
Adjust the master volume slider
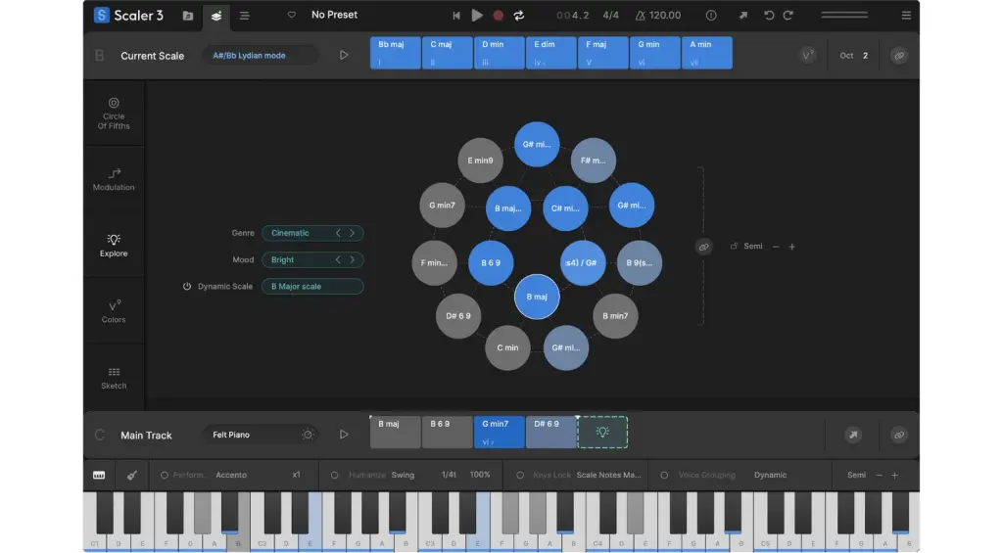click(843, 16)
